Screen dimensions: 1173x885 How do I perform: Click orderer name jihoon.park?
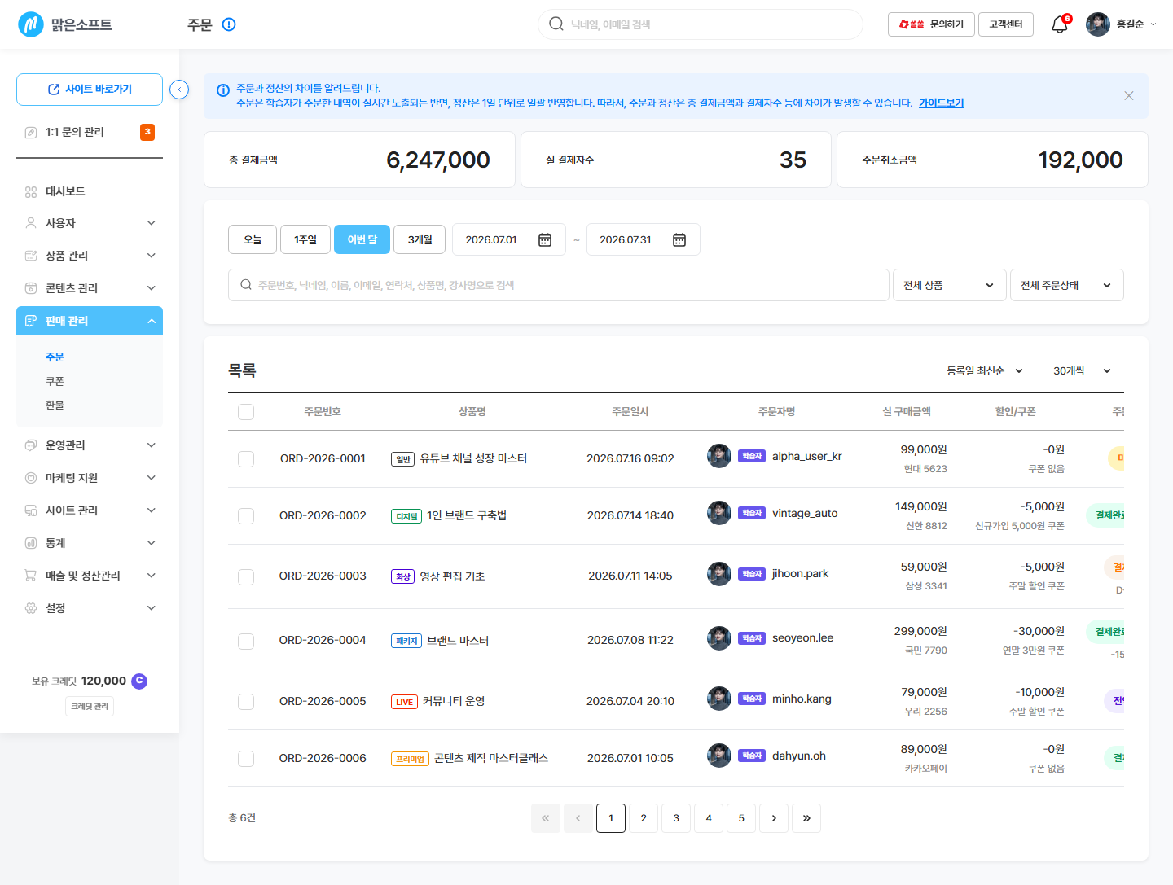tap(800, 573)
